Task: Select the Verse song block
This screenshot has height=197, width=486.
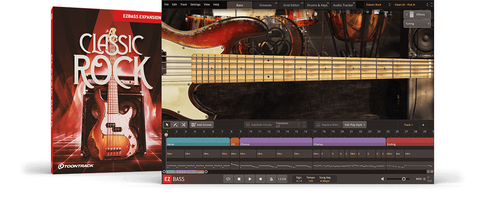Action: tap(198, 142)
